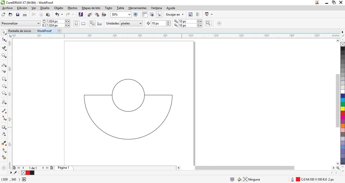
Task: Switch to Pantalla de inicio tab
Action: [20, 31]
